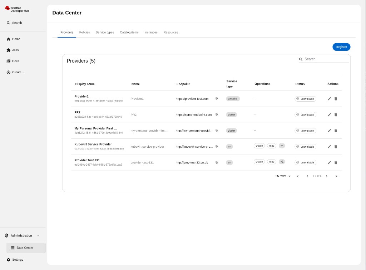366x270 pixels.
Task: Edit Provider1 with pencil icon
Action: point(329,99)
